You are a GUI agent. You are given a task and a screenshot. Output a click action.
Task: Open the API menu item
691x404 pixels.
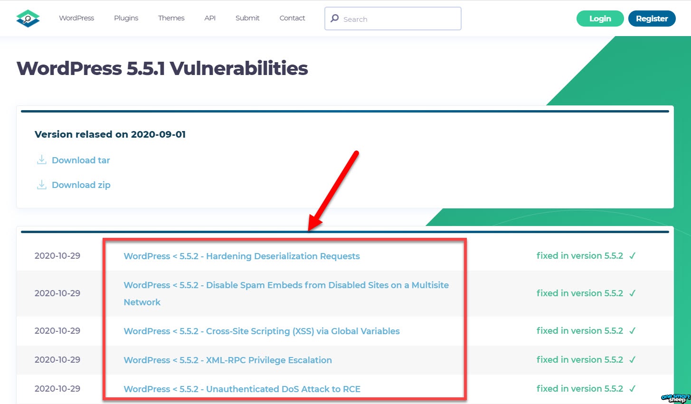(210, 18)
